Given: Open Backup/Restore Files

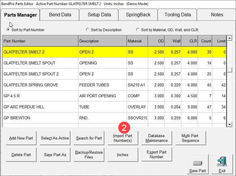Looking at the screenshot, I should [x=89, y=155].
